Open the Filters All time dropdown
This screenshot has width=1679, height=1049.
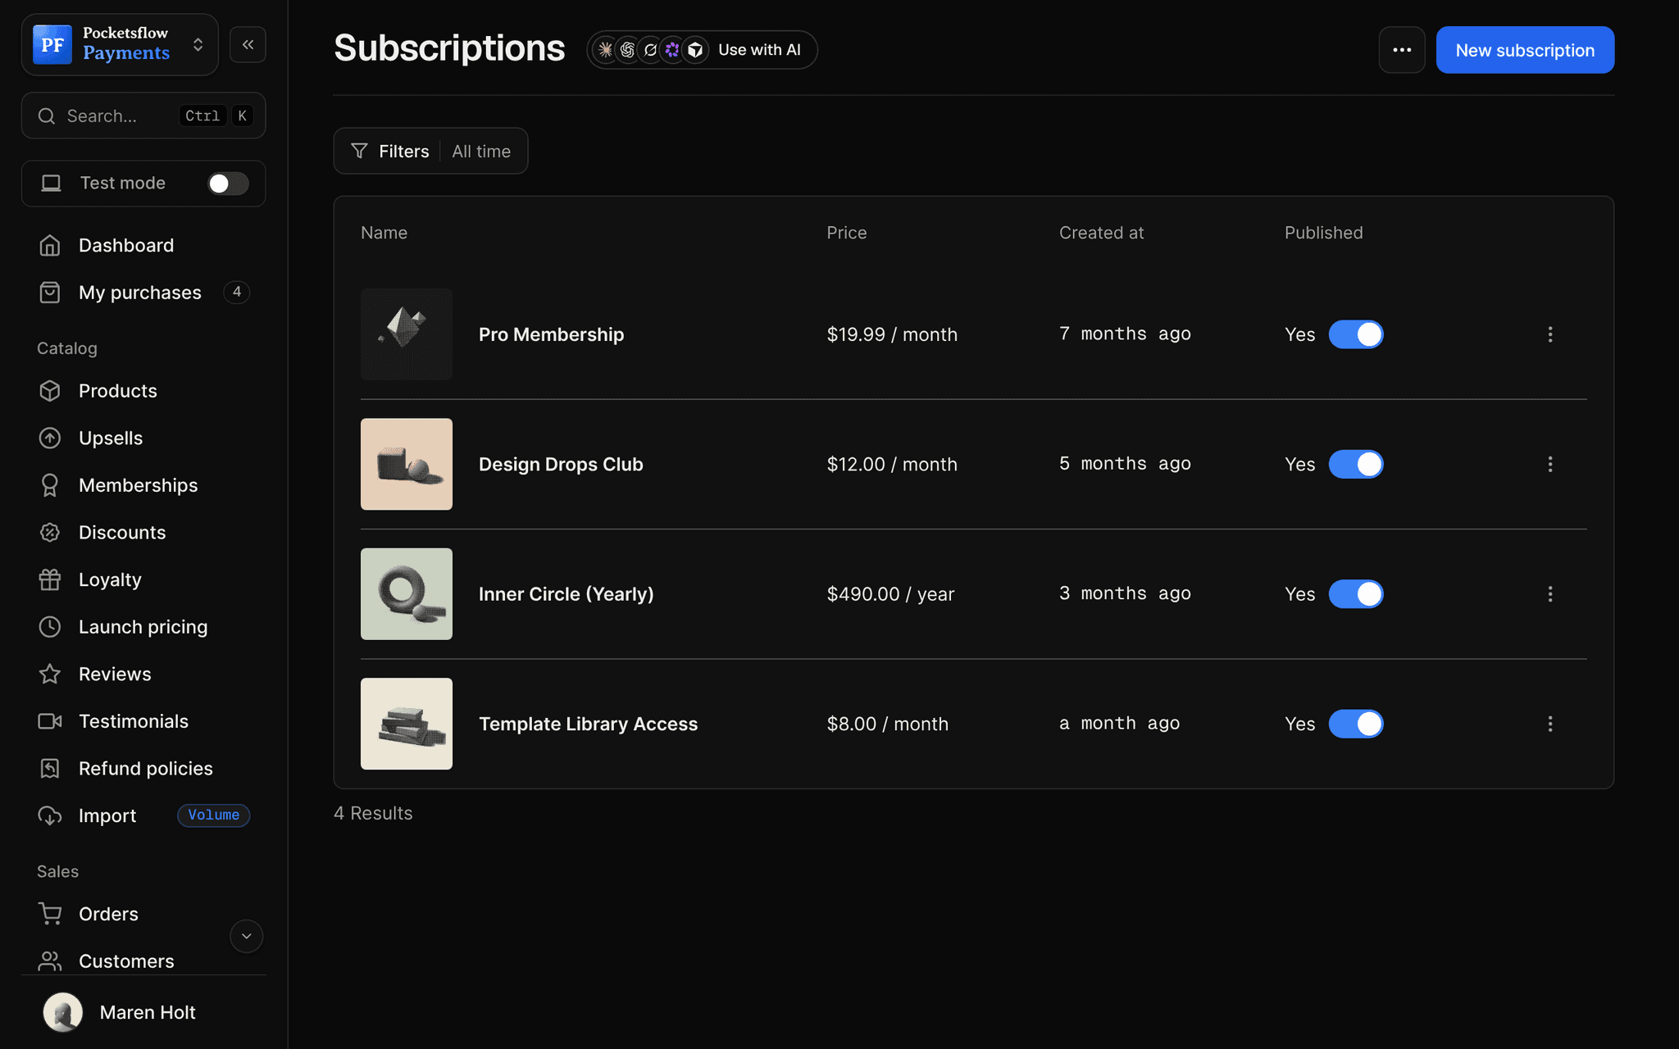click(x=430, y=151)
